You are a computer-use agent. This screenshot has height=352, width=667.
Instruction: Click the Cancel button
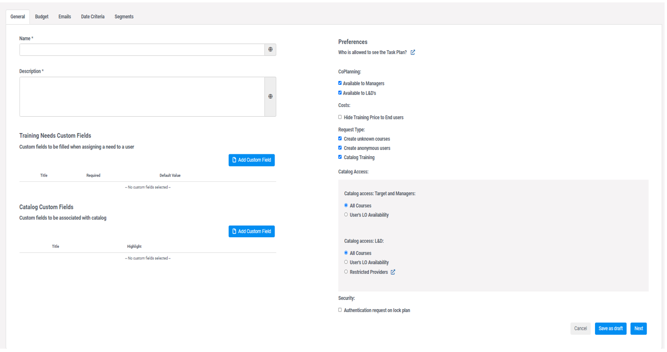pyautogui.click(x=580, y=329)
